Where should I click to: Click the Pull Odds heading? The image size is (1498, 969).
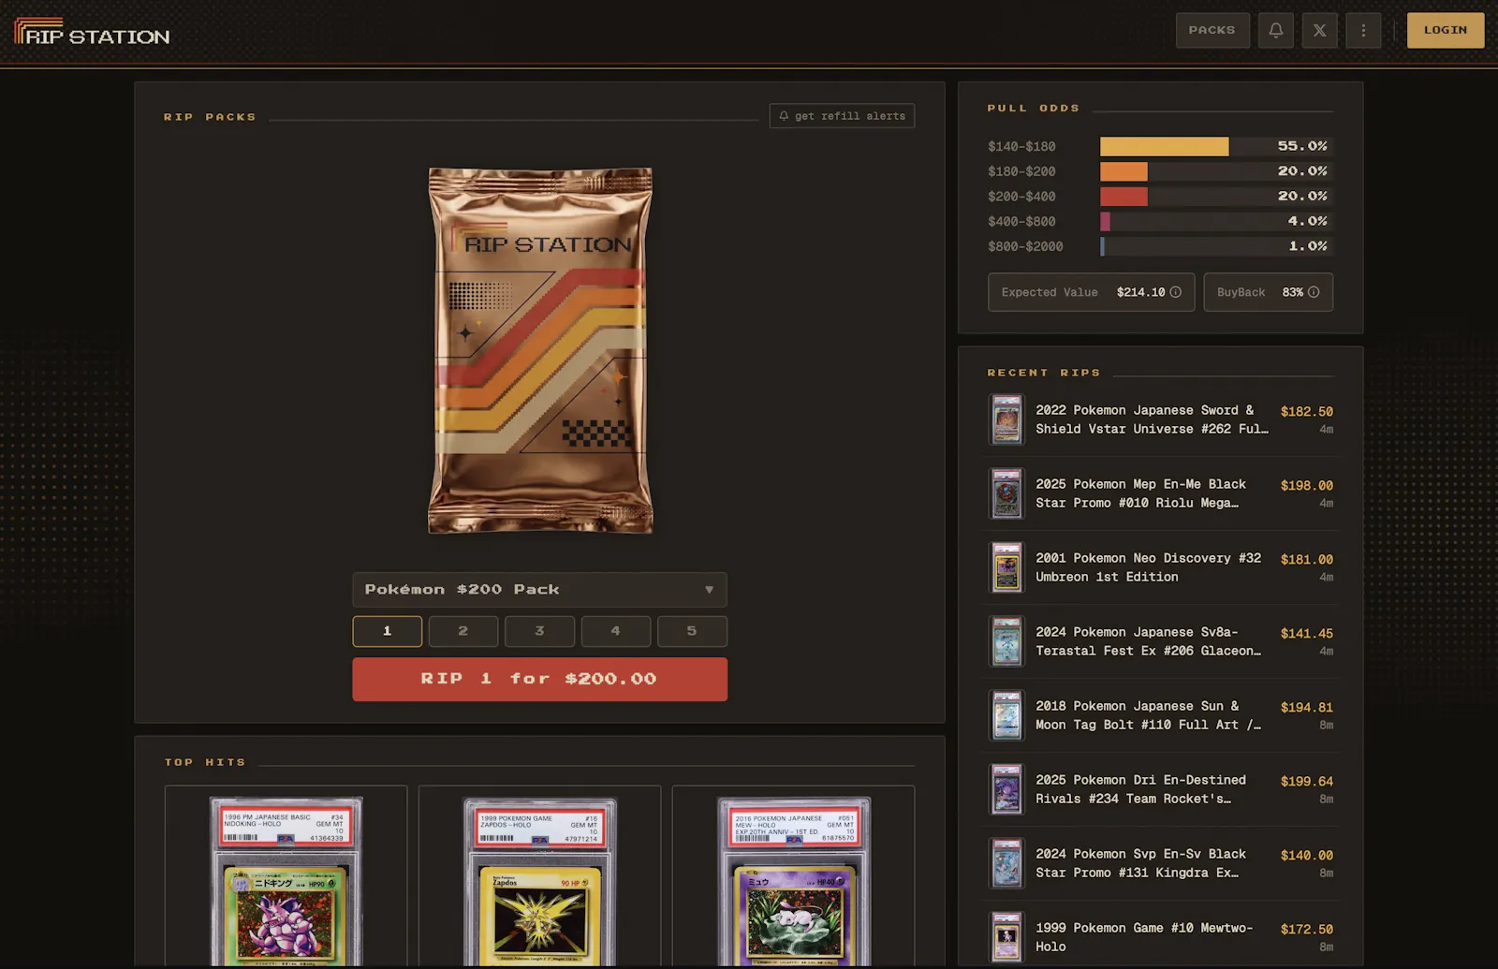pos(1034,109)
